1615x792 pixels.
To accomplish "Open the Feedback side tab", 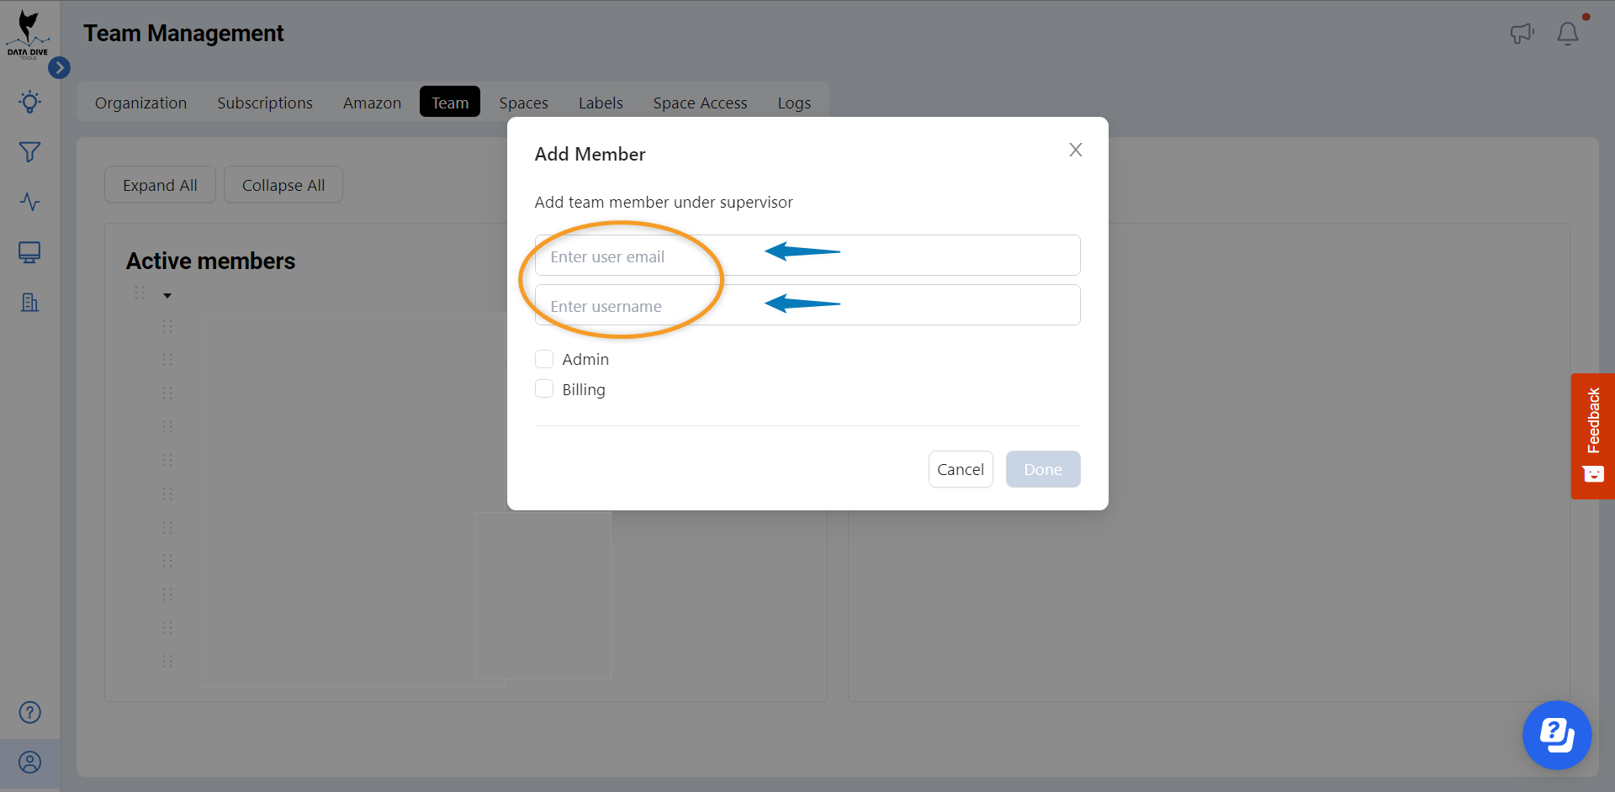I will [1593, 436].
